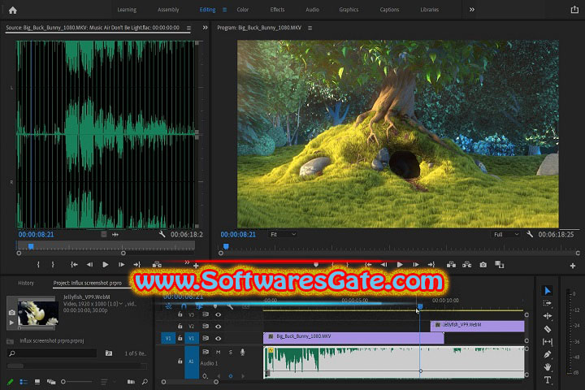
Task: Select the Razor tool
Action: (548, 329)
